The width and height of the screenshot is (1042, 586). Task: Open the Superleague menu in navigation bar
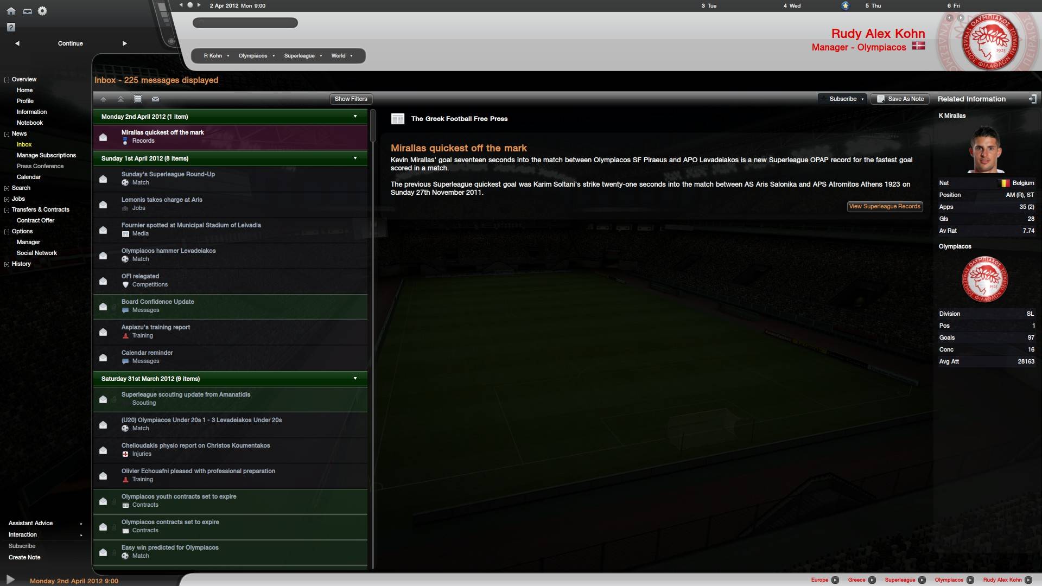303,56
